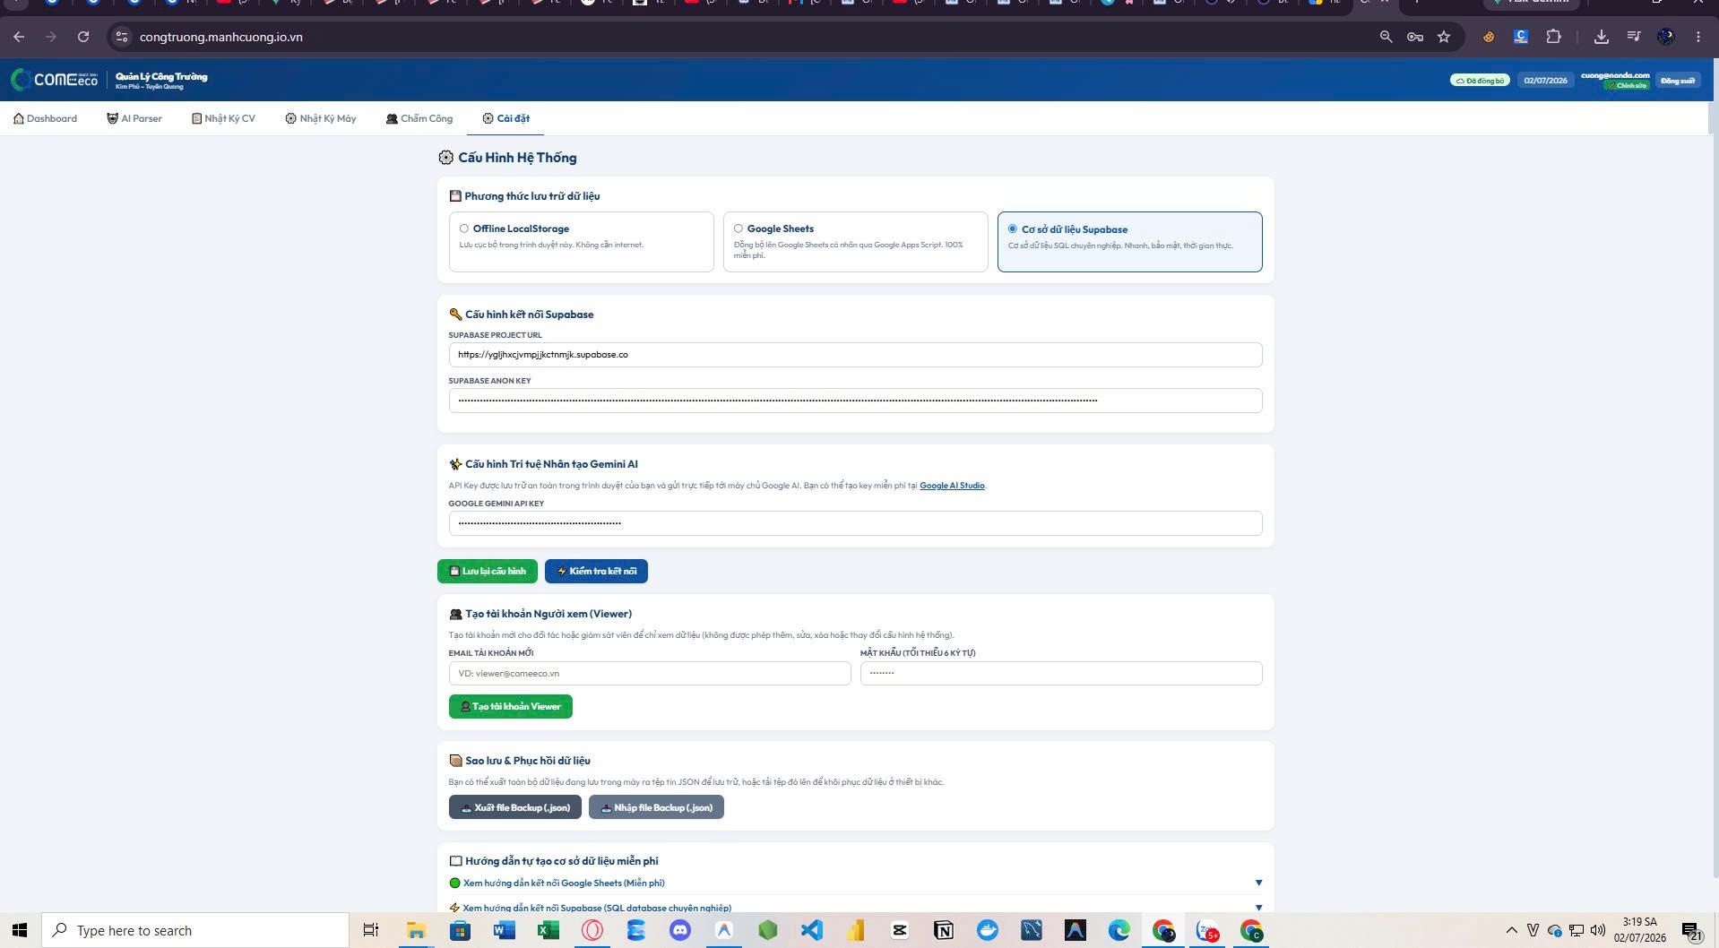Viewport: 1719px width, 948px height.
Task: Open the cookie extension icon
Action: pyautogui.click(x=1489, y=37)
